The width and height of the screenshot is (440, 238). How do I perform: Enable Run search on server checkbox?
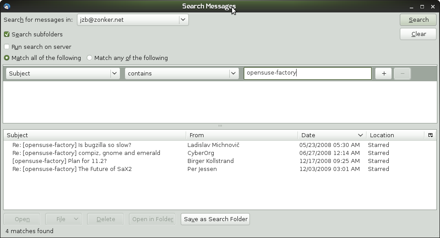[x=7, y=47]
